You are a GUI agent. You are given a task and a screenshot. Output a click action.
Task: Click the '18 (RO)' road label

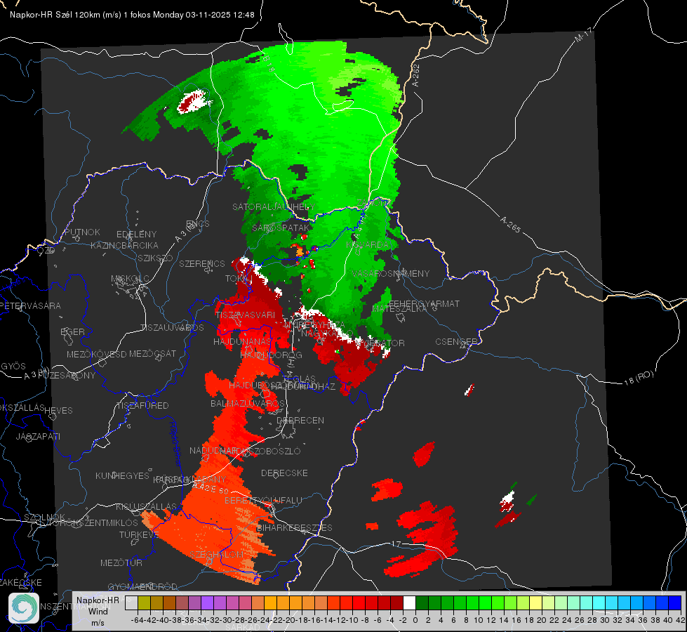pos(639,378)
